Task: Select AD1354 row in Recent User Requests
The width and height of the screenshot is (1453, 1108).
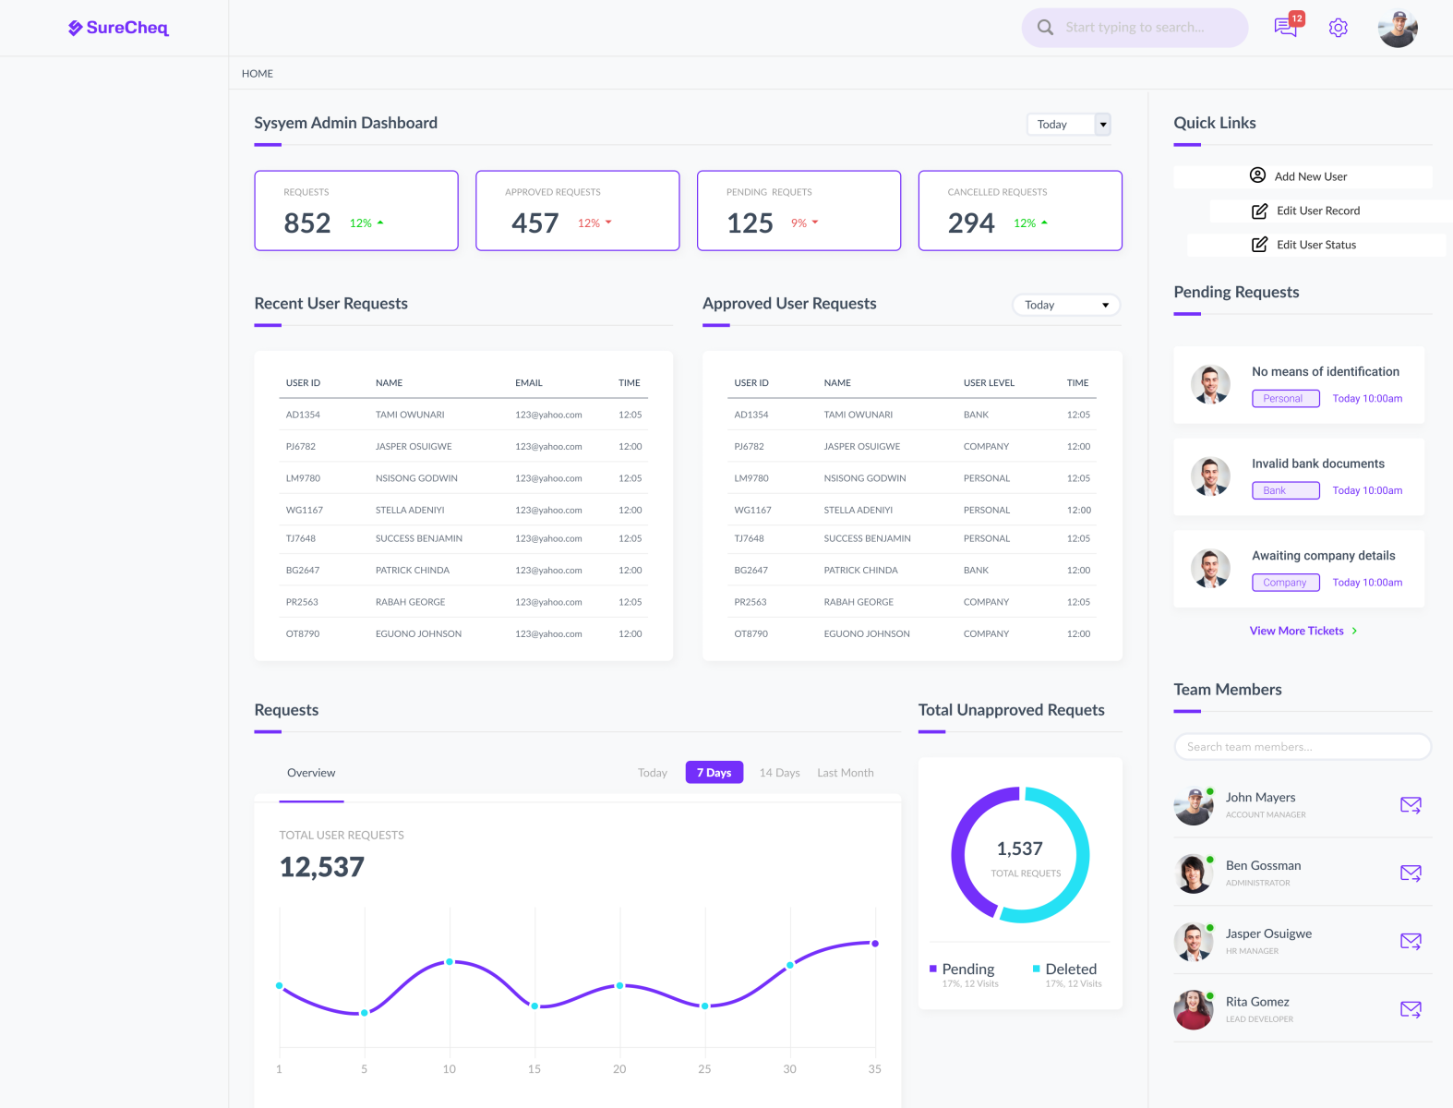Action: [x=463, y=415]
